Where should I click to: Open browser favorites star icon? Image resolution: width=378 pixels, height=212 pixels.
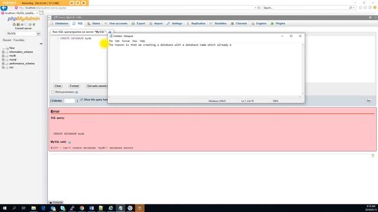(x=365, y=8)
